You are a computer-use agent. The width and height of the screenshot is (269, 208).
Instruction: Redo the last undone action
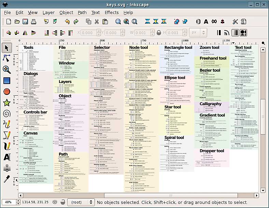pos(76,22)
